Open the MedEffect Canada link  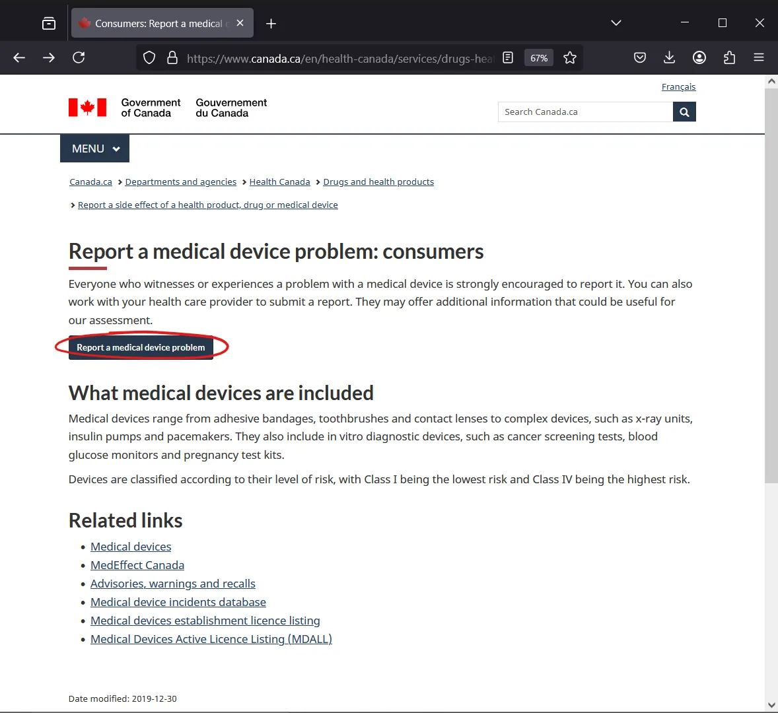137,565
